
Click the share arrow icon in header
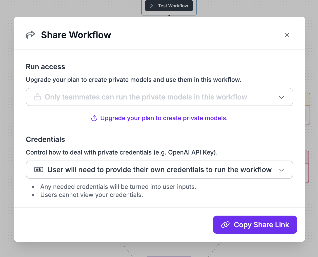(x=30, y=35)
